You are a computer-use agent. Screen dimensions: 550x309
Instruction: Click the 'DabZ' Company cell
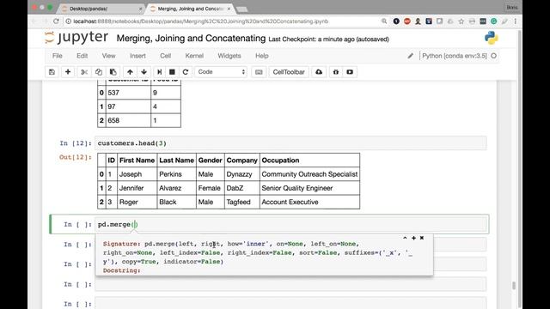tap(235, 188)
